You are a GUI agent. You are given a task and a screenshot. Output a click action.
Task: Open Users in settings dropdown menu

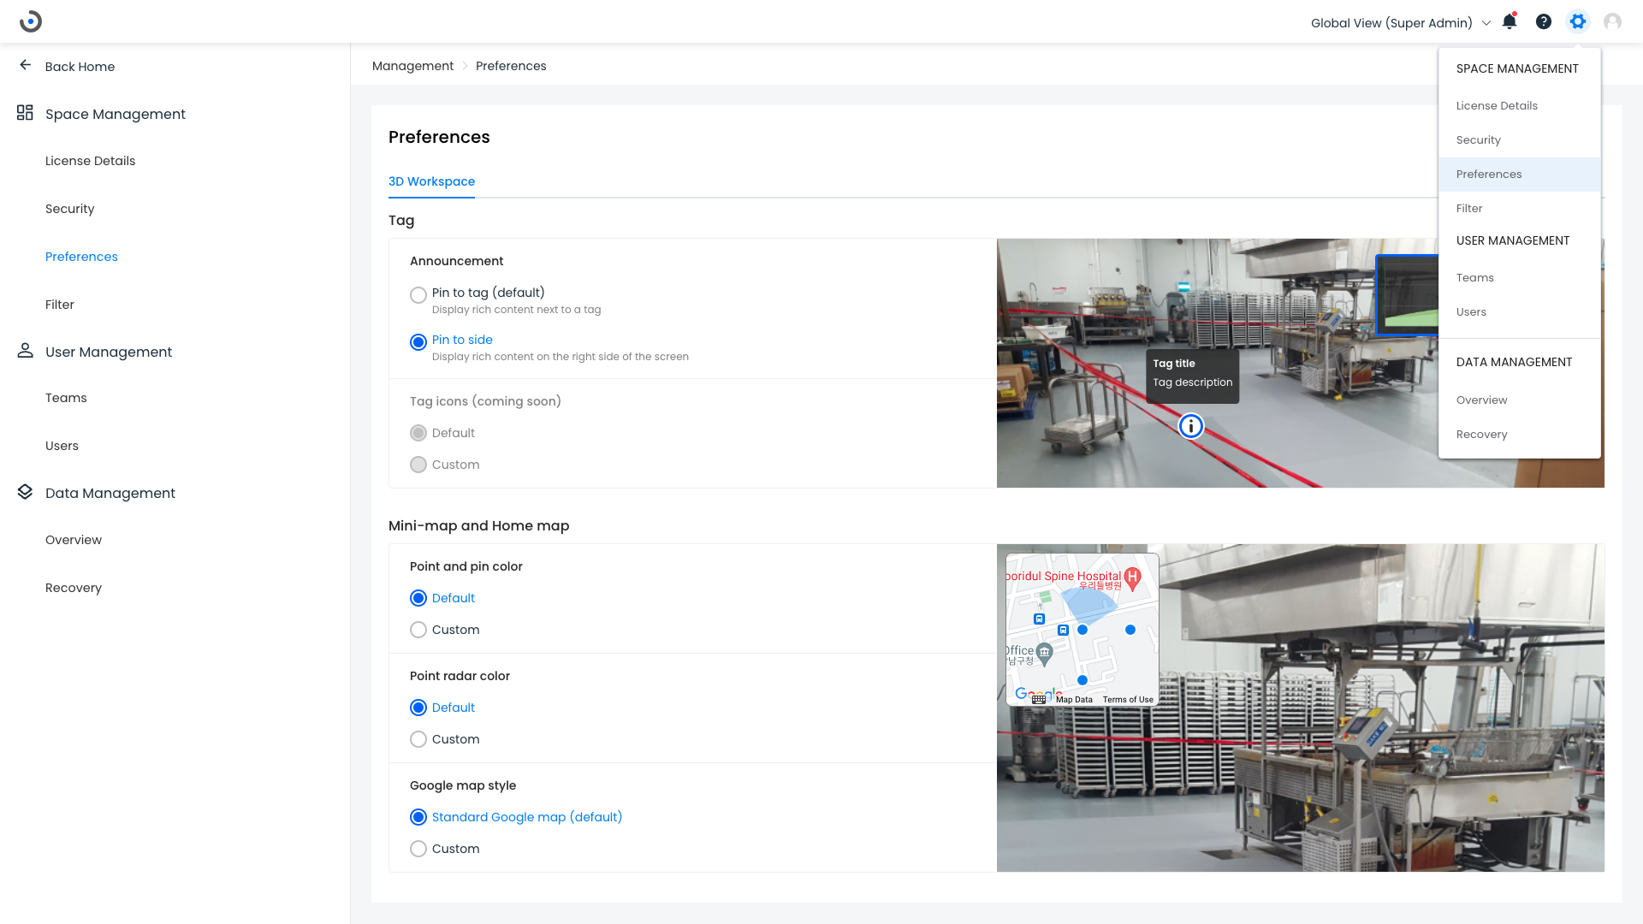click(1520, 311)
